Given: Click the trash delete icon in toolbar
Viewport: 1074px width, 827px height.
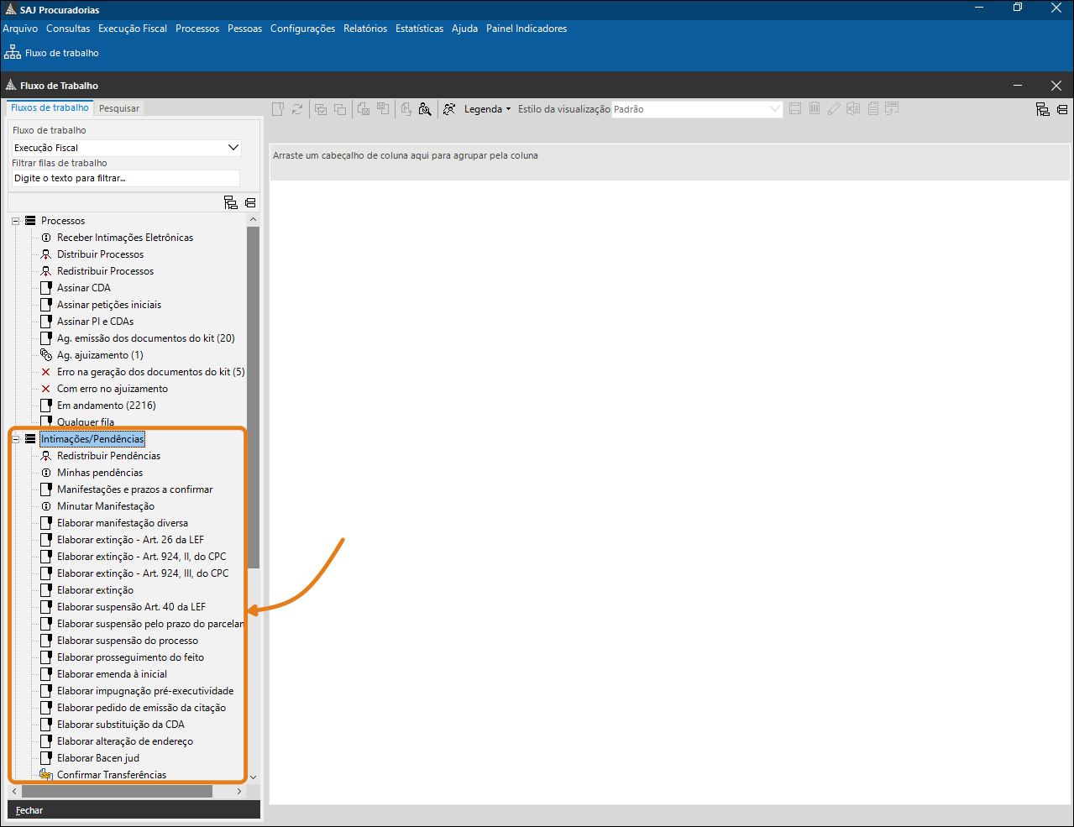Looking at the screenshot, I should point(815,109).
